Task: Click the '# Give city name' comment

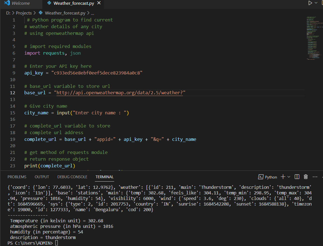Action: coord(46,106)
